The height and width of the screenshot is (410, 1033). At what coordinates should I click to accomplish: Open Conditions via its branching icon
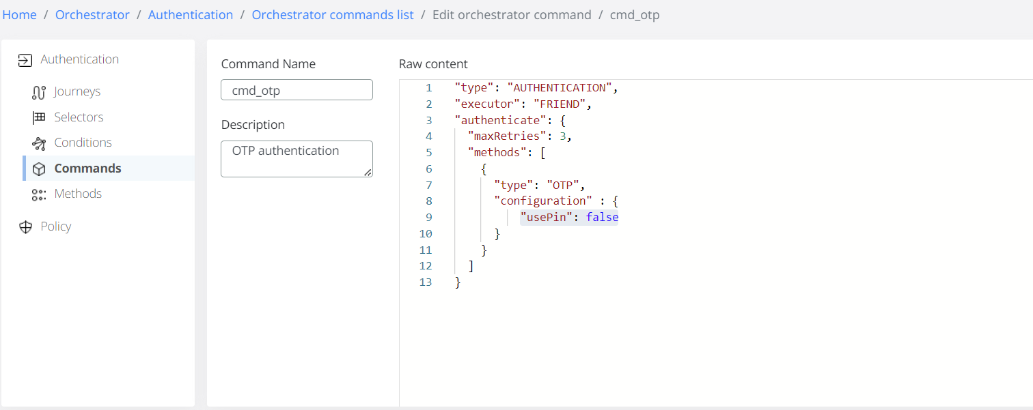coord(40,142)
